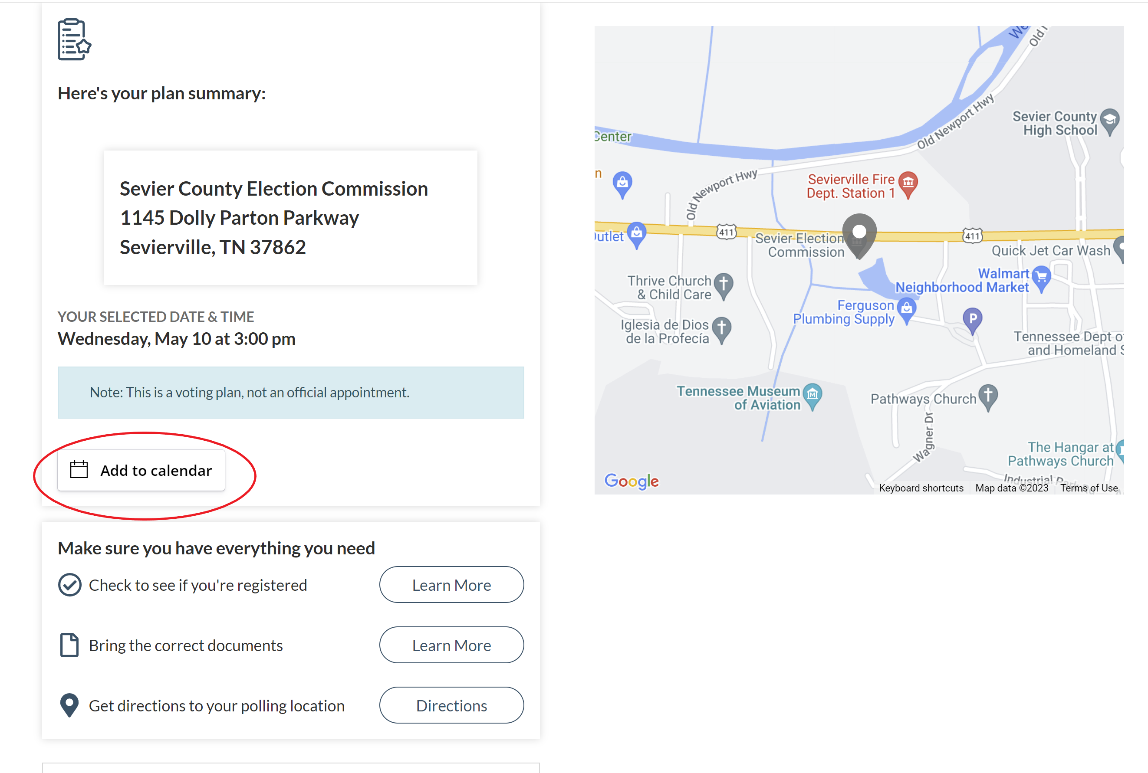Click the Google logo on the map

tap(631, 481)
